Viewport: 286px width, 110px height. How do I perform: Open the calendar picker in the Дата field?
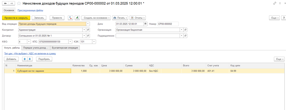pyautogui.click(x=145, y=24)
